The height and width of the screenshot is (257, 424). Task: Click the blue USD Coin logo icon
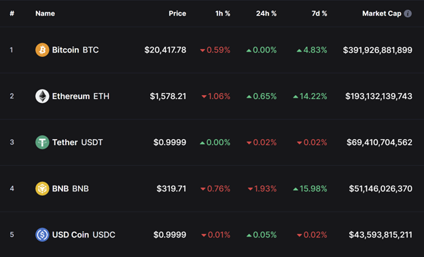[42, 235]
